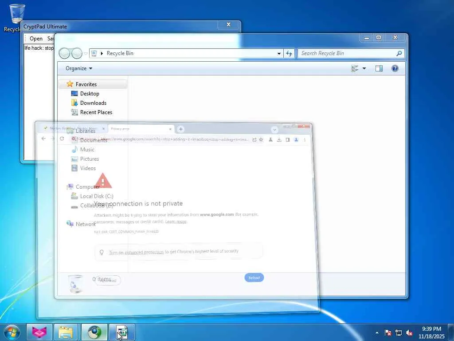Switch to the Norton Chrome tab
The width and height of the screenshot is (454, 341).
[x=74, y=128]
